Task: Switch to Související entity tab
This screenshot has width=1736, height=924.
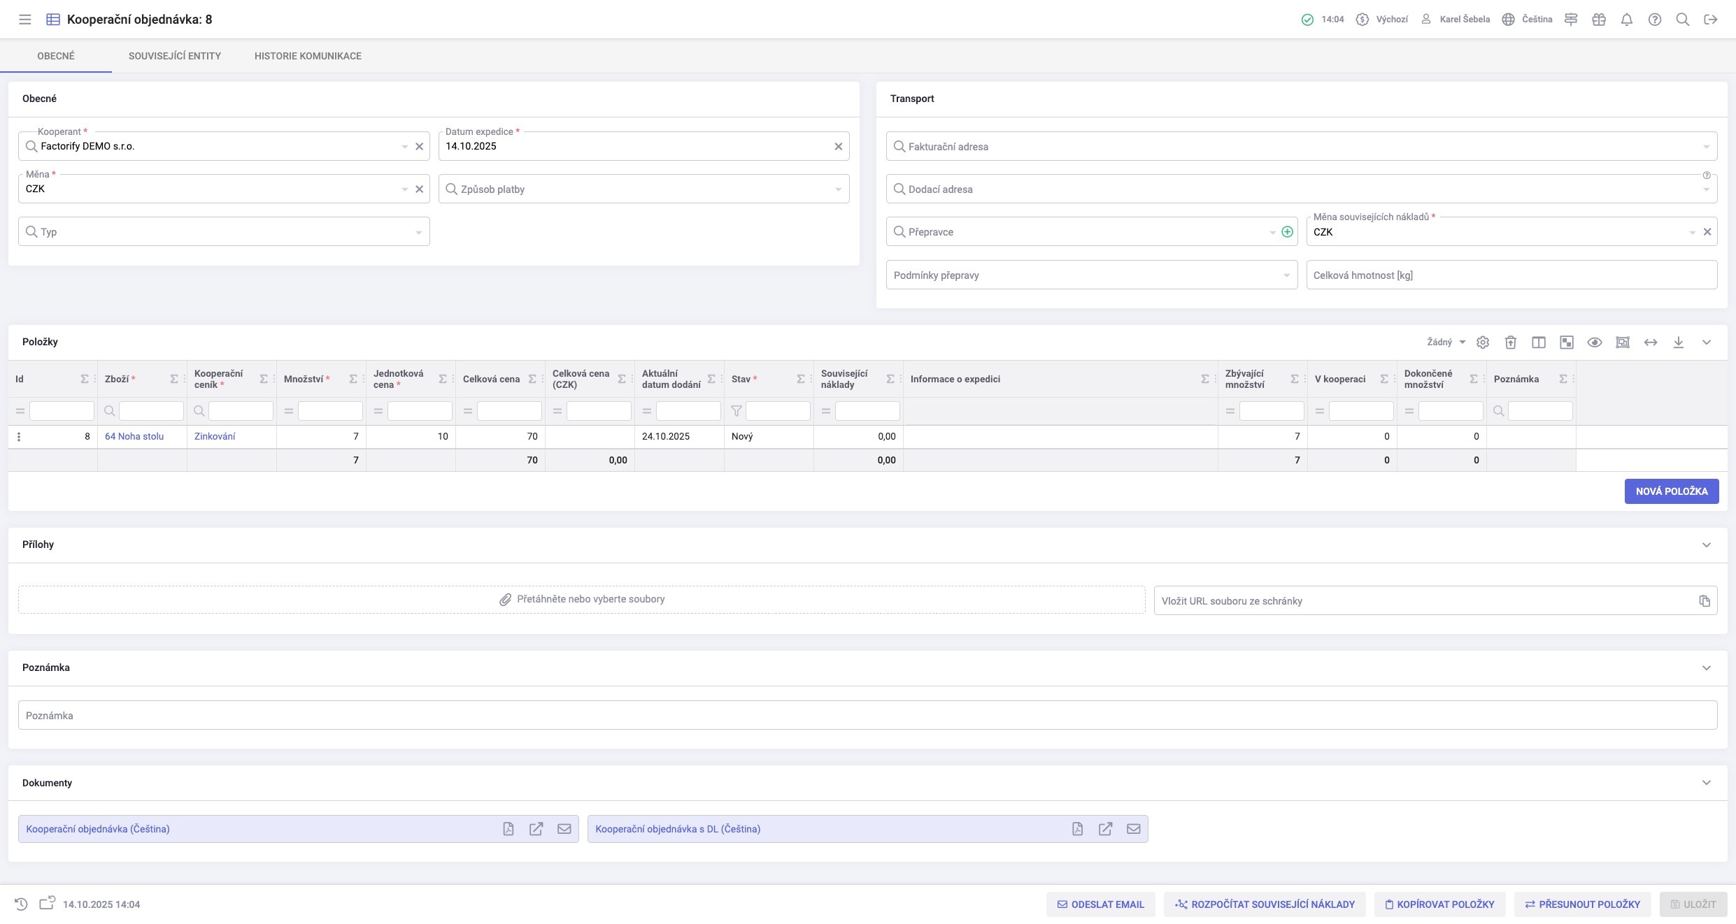Action: (x=174, y=56)
